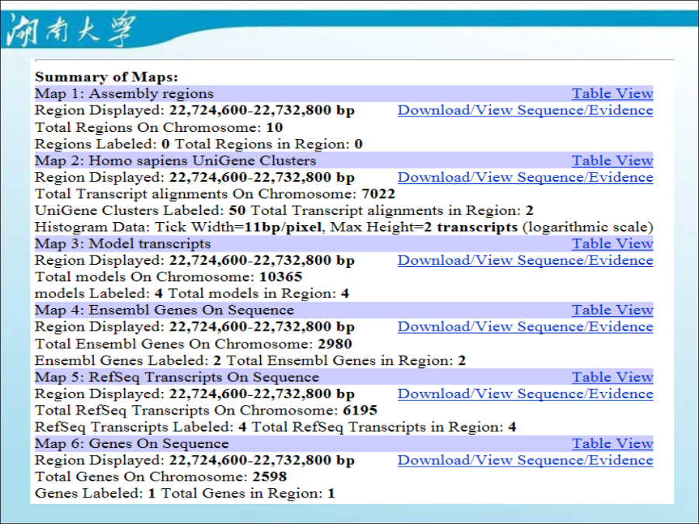This screenshot has width=699, height=524.
Task: Click 'Total Ensembl Genes On Chromosome: 2980' line
Action: (x=193, y=344)
